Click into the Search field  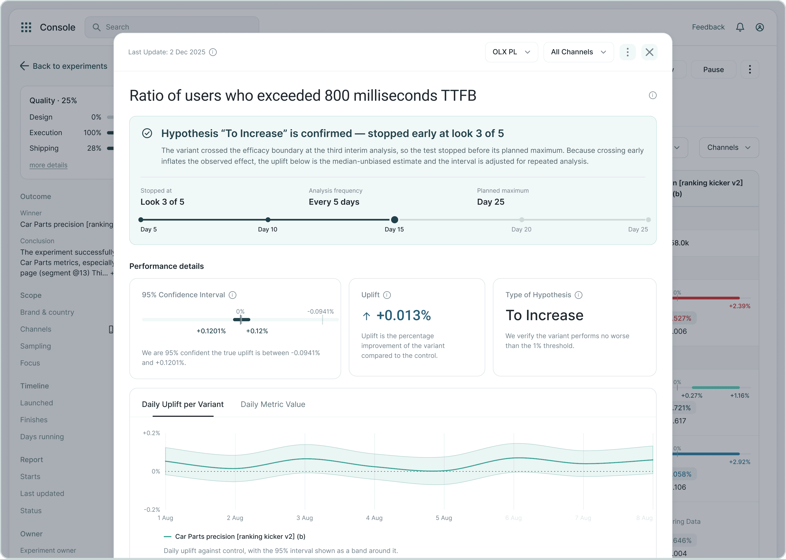[172, 27]
